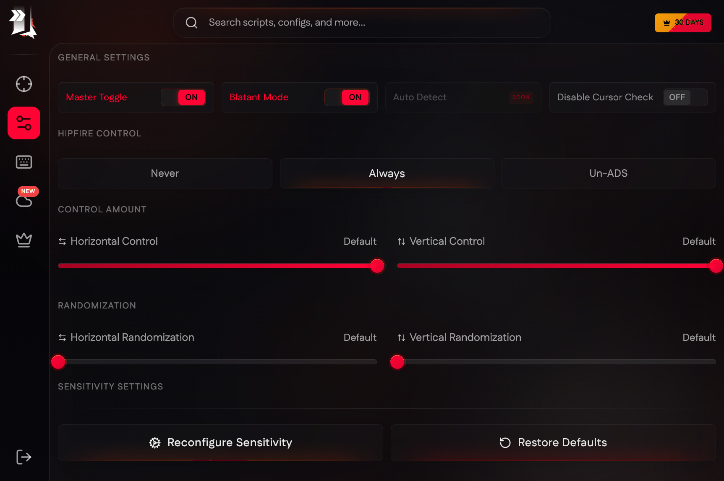724x481 pixels.
Task: Click the Vertical Randomization slider track
Action: click(x=557, y=362)
